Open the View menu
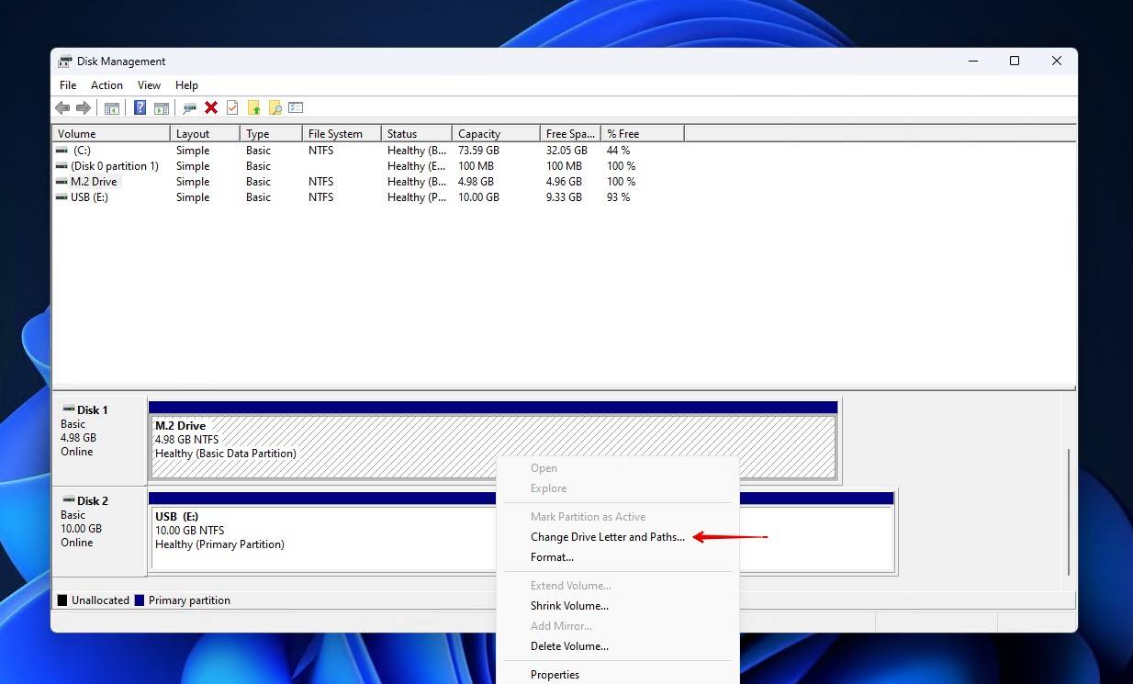Image resolution: width=1133 pixels, height=684 pixels. (149, 85)
